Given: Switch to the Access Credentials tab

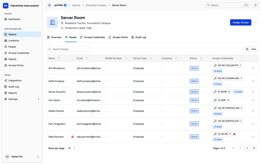Looking at the screenshot, I should click(92, 37).
